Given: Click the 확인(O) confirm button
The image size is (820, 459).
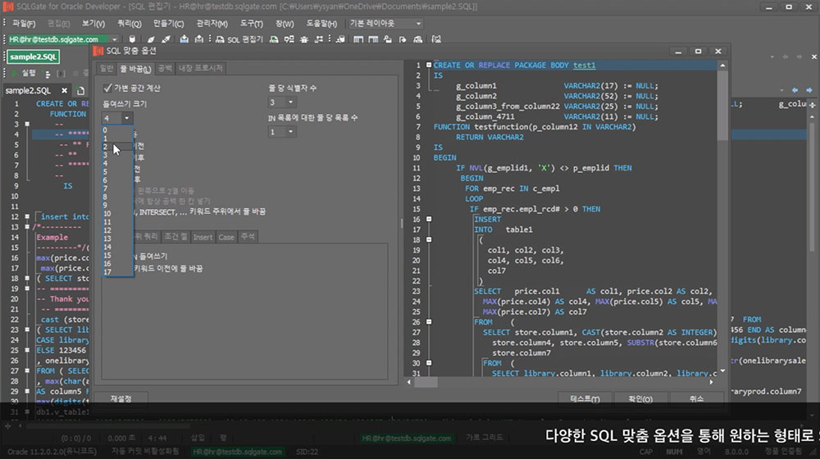Looking at the screenshot, I should [640, 398].
